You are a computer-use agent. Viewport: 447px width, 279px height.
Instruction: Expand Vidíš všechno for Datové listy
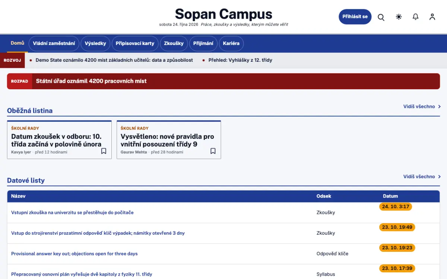[x=422, y=177]
